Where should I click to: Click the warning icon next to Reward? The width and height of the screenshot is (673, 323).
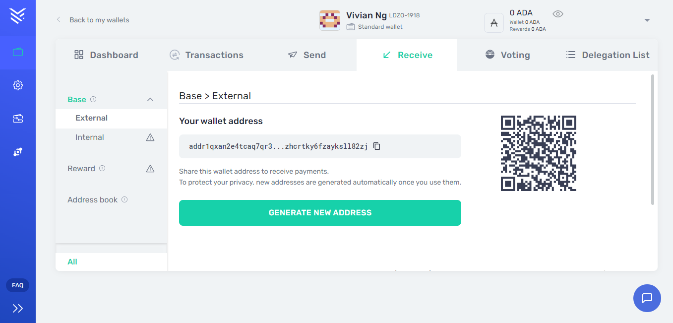150,169
